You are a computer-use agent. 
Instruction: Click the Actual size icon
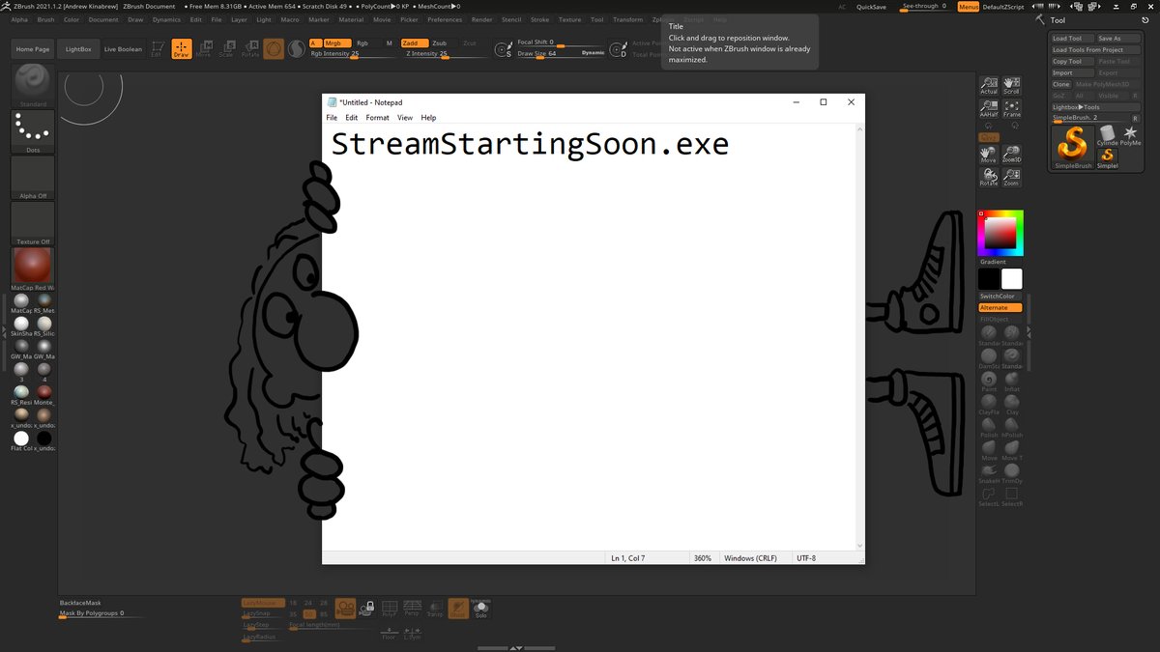coord(989,86)
